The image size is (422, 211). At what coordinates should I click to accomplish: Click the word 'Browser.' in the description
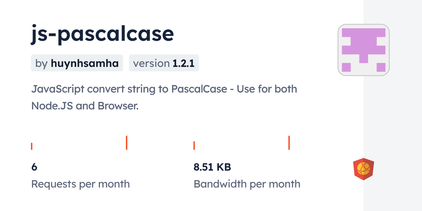(118, 106)
